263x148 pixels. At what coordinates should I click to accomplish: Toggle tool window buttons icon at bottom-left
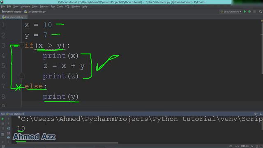coord(3,146)
